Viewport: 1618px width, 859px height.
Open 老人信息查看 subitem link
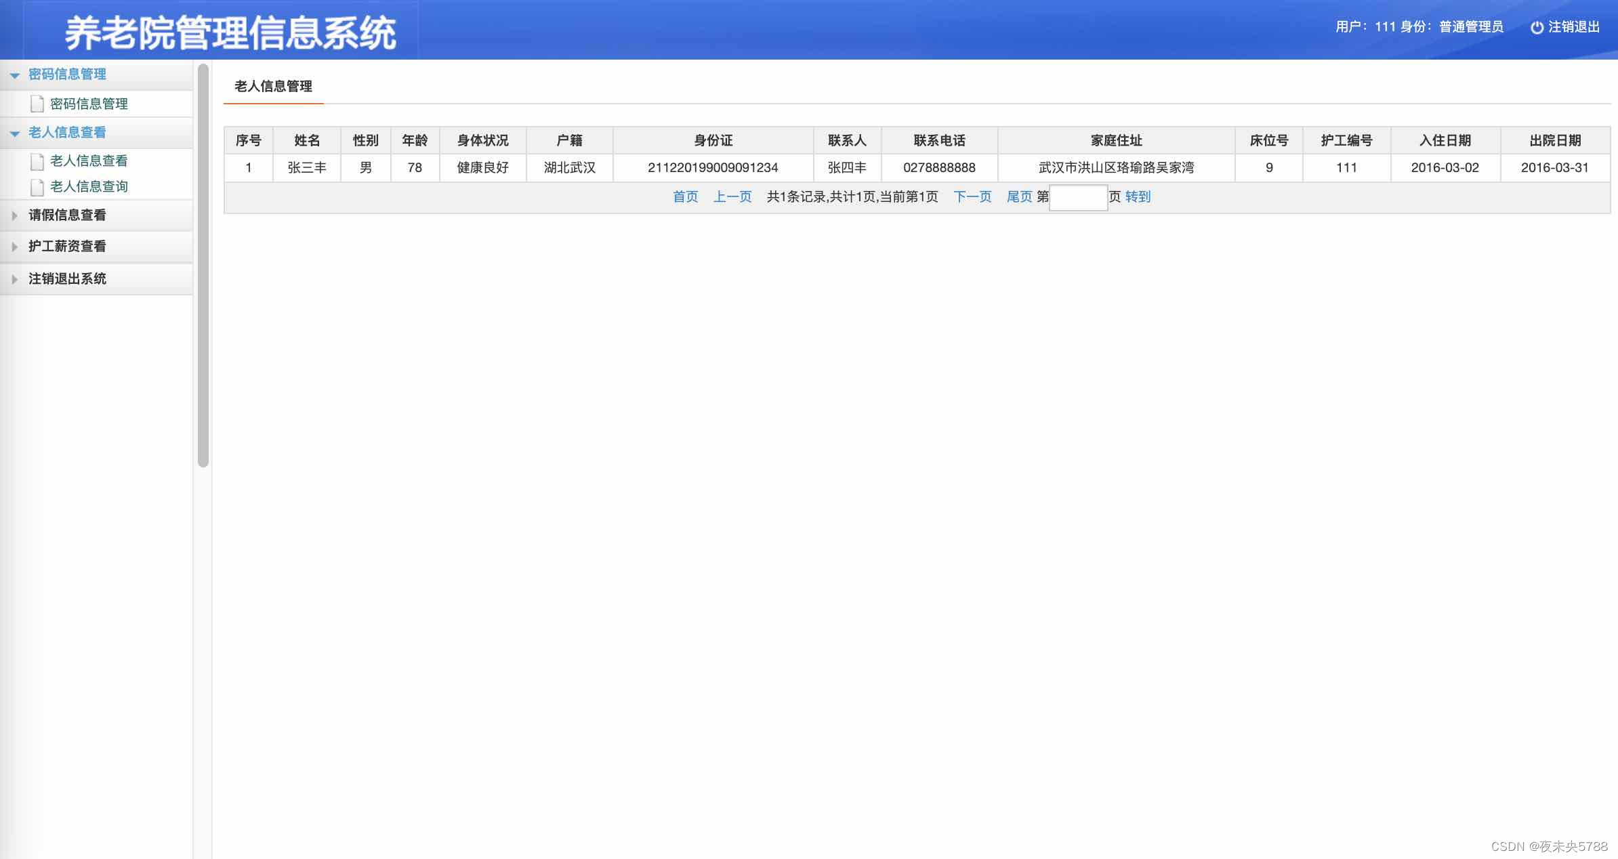[x=89, y=161]
